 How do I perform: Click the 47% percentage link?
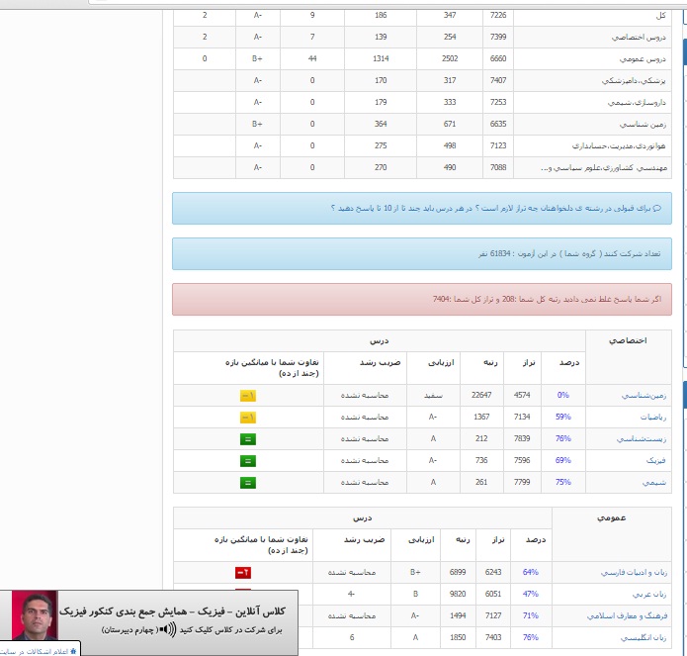click(x=531, y=595)
